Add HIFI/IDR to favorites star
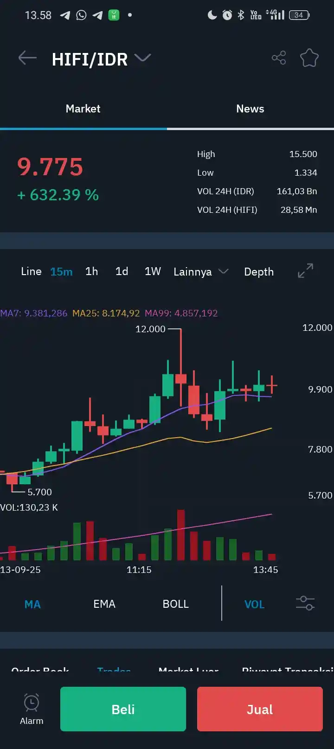 (309, 58)
